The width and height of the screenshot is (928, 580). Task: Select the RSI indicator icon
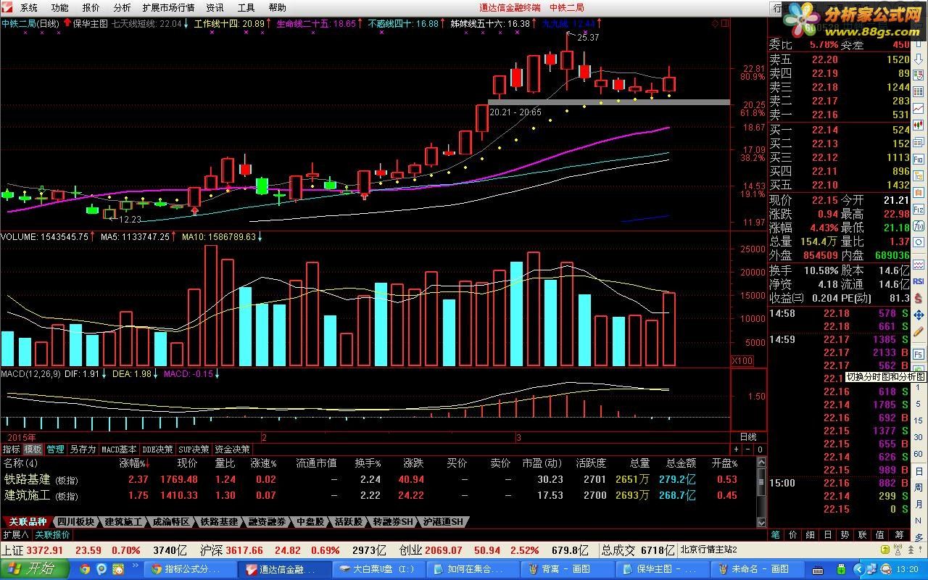point(918,281)
